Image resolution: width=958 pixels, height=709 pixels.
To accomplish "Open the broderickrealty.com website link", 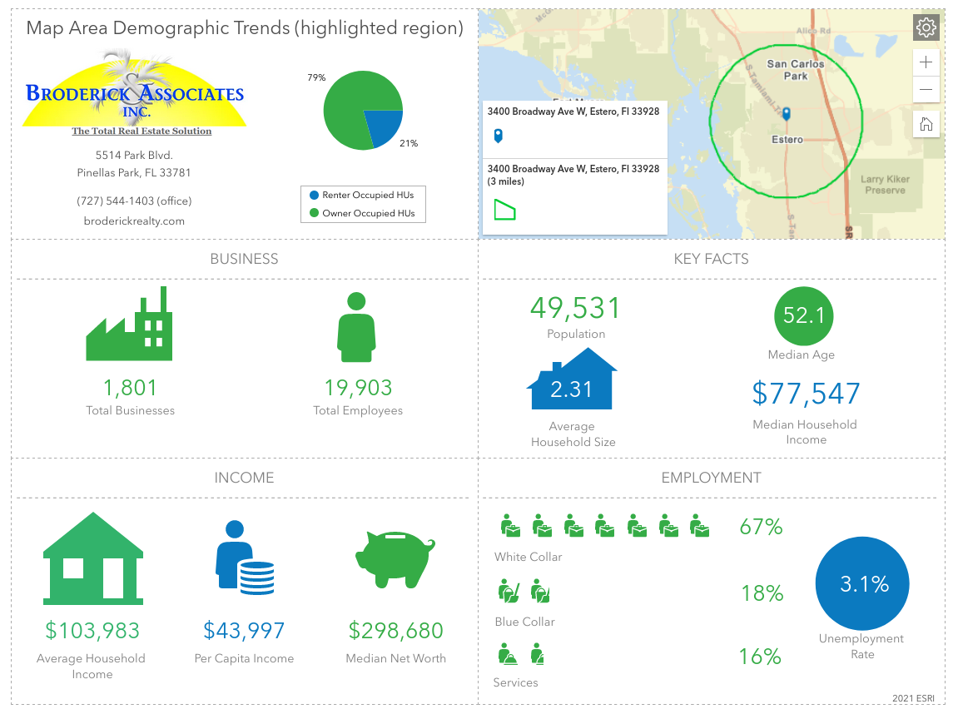I will 134,221.
